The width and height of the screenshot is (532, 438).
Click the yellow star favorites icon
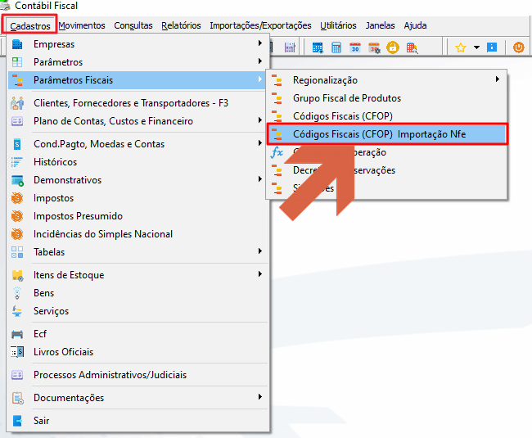point(461,47)
